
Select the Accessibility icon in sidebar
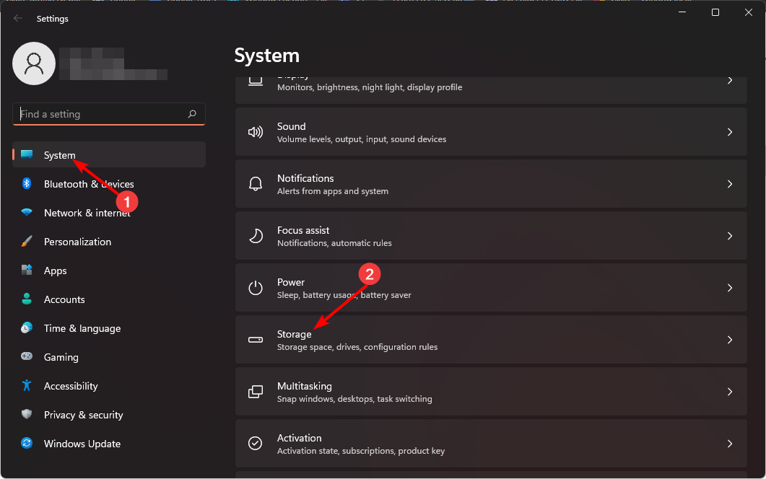point(27,386)
